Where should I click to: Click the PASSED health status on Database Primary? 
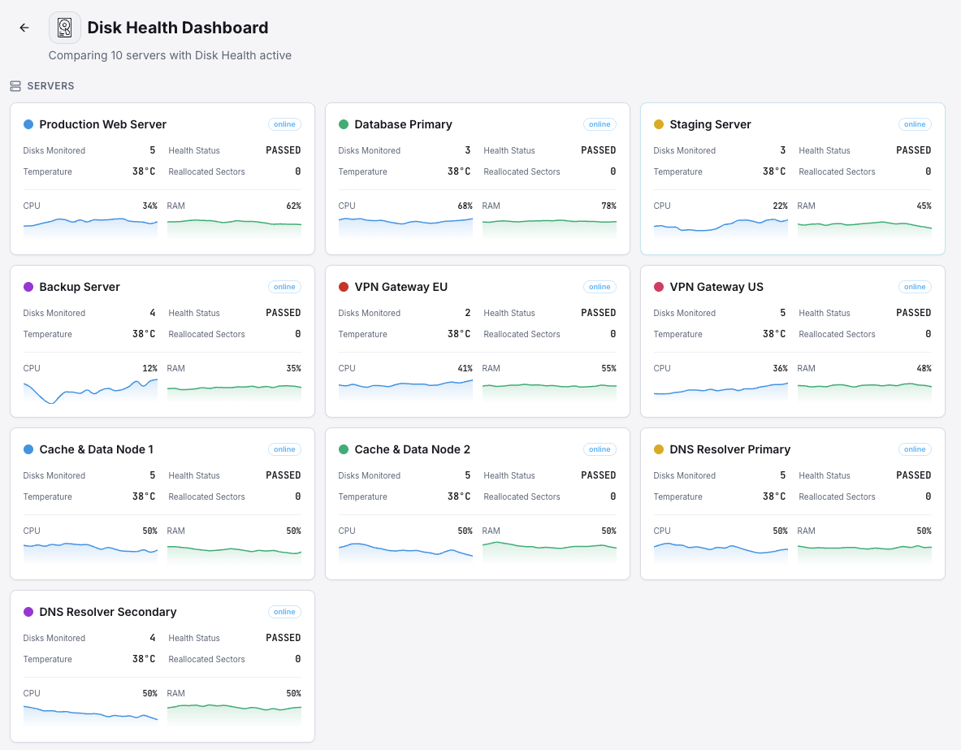[599, 150]
